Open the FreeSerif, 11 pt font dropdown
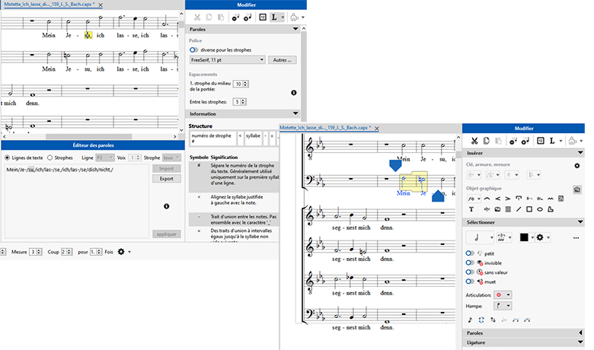The width and height of the screenshot is (594, 350). point(227,60)
